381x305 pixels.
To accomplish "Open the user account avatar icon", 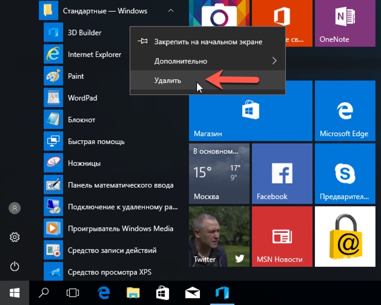I will (15, 208).
